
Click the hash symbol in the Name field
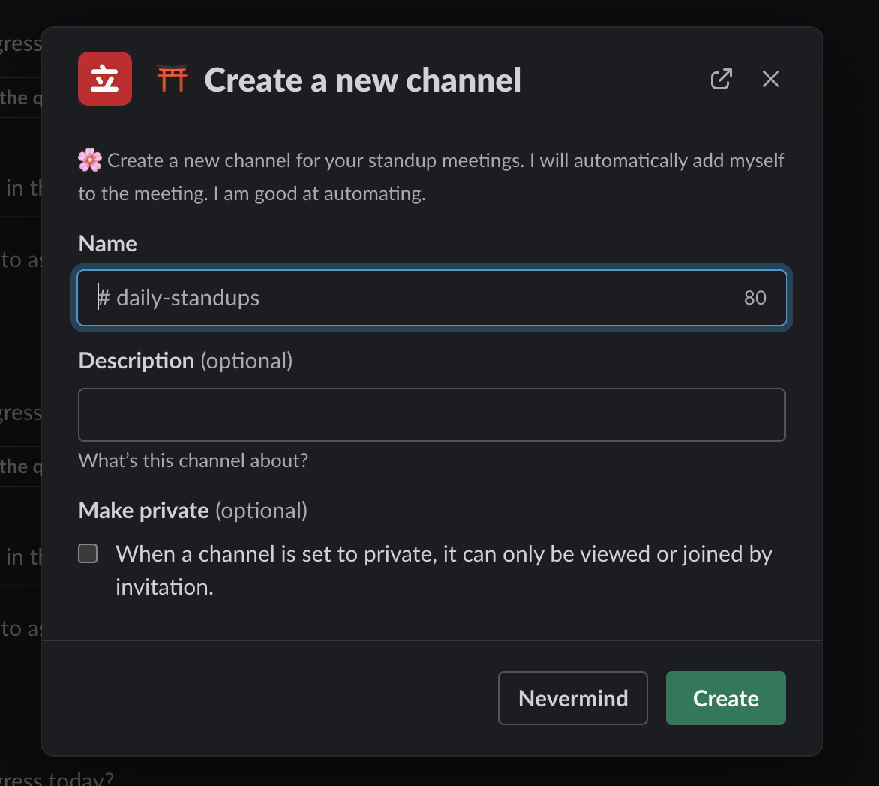point(103,297)
